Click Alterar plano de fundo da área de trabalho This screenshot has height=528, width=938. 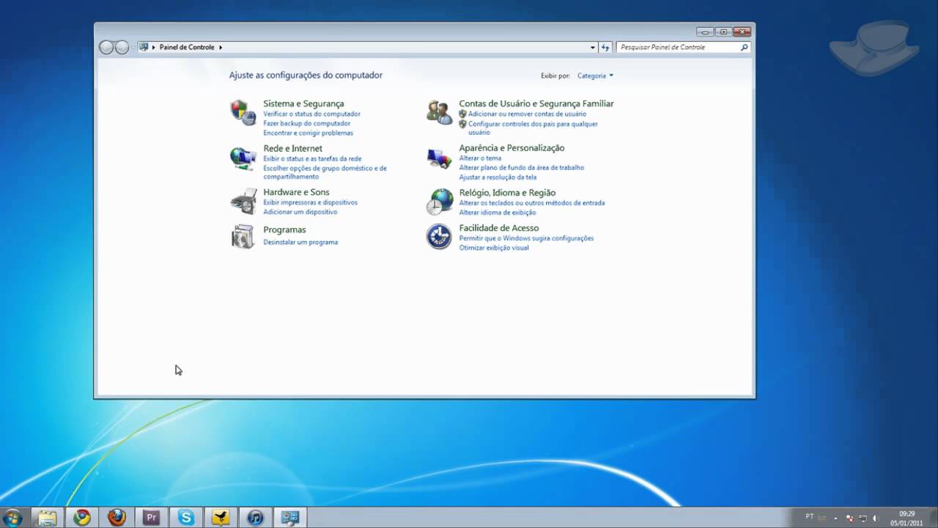pyautogui.click(x=521, y=167)
